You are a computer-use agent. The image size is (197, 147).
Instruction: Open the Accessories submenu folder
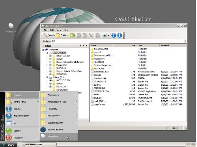(59, 95)
